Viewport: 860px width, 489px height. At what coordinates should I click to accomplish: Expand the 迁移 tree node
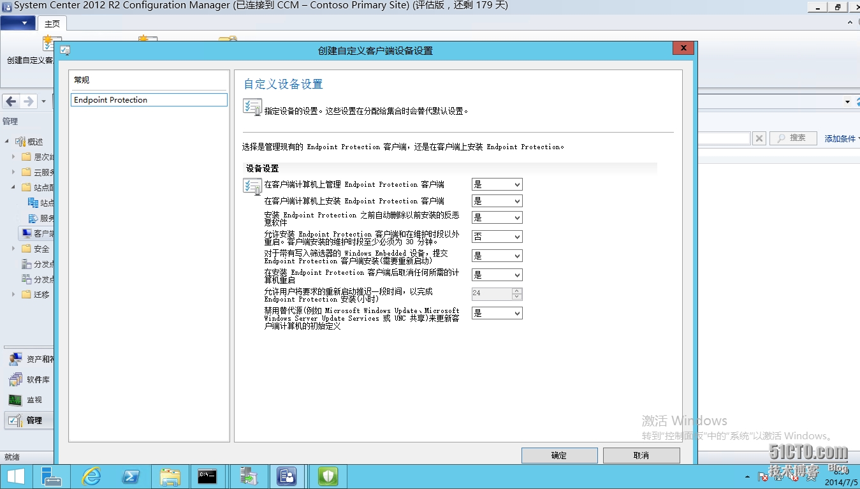tap(13, 295)
